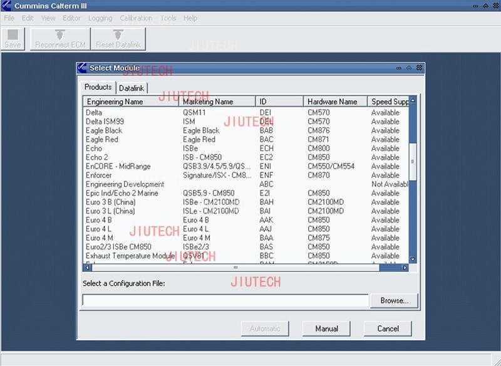
Task: Open the Logging menu
Action: pos(100,18)
